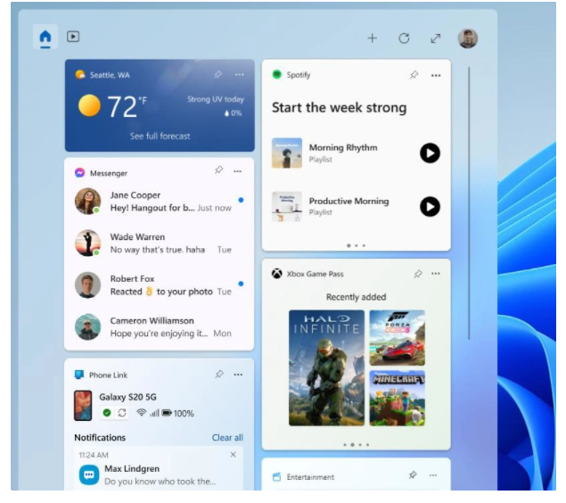Open Minecraft game tile

click(397, 399)
